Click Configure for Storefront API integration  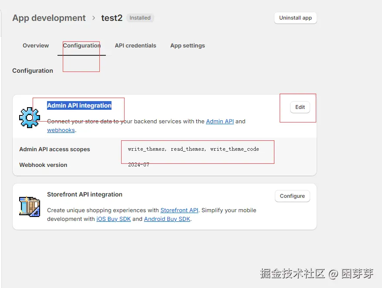(x=292, y=196)
